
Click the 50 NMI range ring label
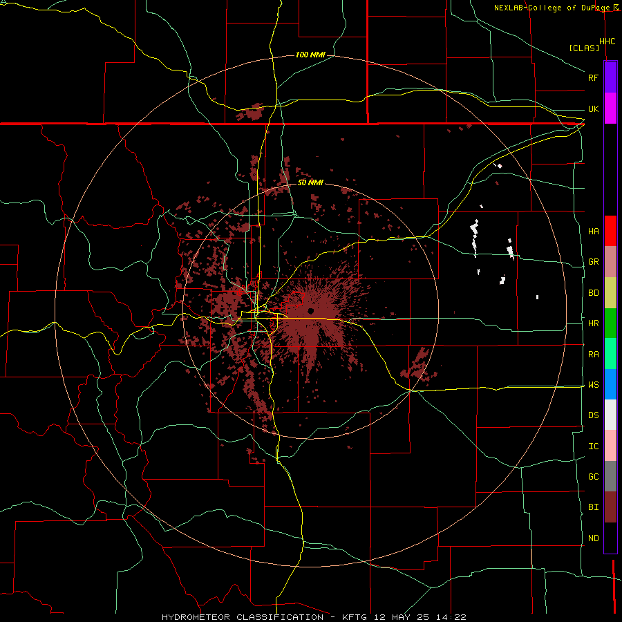(310, 182)
